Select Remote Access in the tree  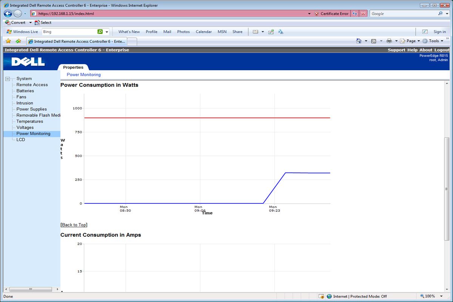tap(32, 85)
